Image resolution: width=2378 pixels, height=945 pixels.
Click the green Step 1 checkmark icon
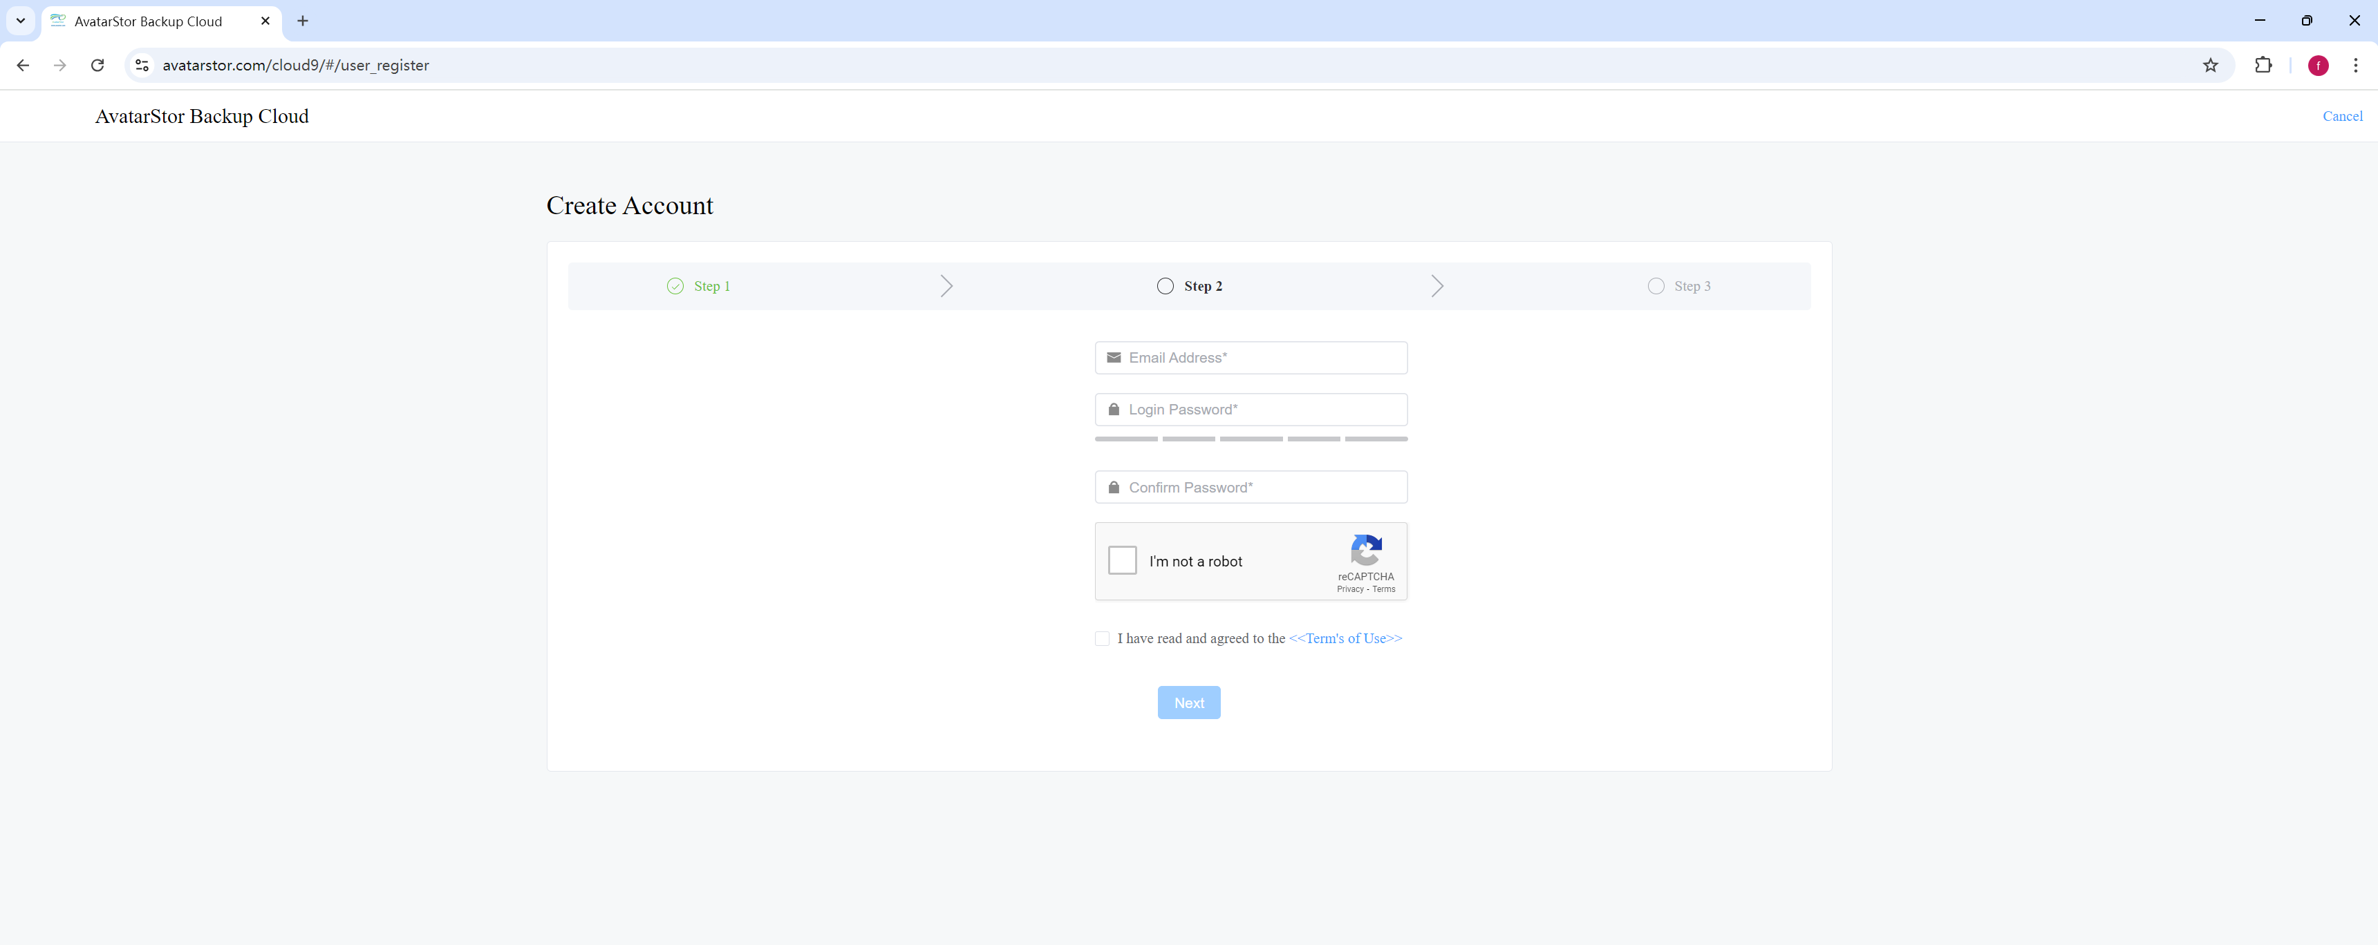coord(676,286)
